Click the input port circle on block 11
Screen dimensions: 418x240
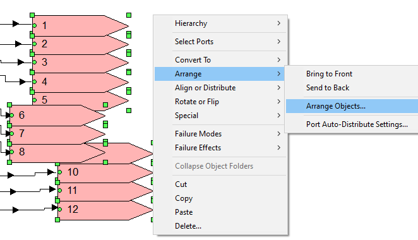click(x=60, y=191)
